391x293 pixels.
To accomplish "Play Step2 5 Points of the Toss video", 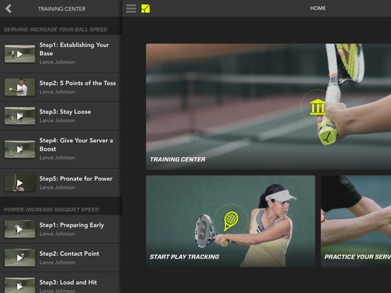I will pyautogui.click(x=19, y=87).
